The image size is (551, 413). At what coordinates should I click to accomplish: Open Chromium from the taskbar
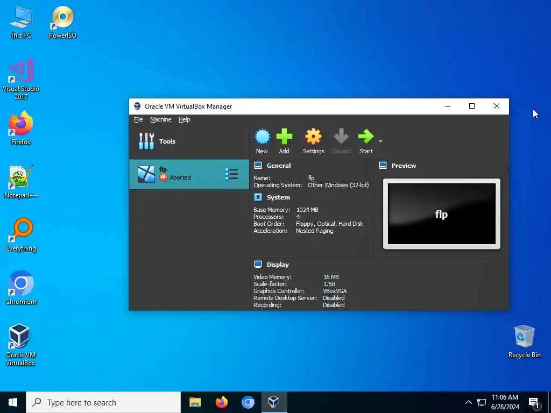(248, 402)
